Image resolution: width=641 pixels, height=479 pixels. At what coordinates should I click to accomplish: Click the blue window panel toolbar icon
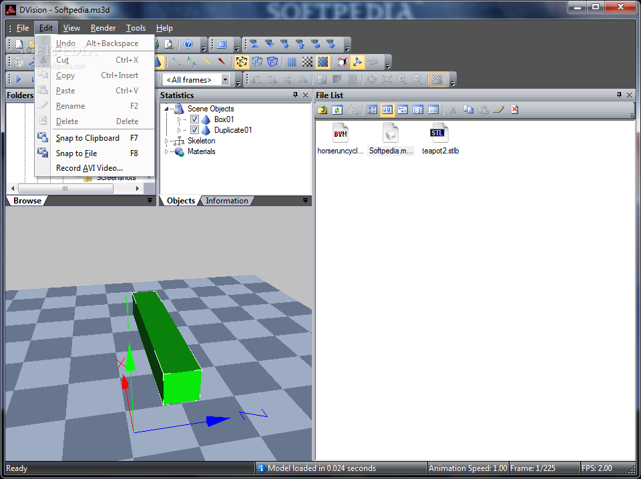(x=222, y=44)
